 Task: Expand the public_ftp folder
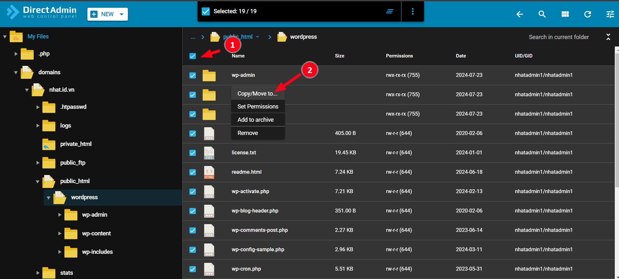(38, 163)
